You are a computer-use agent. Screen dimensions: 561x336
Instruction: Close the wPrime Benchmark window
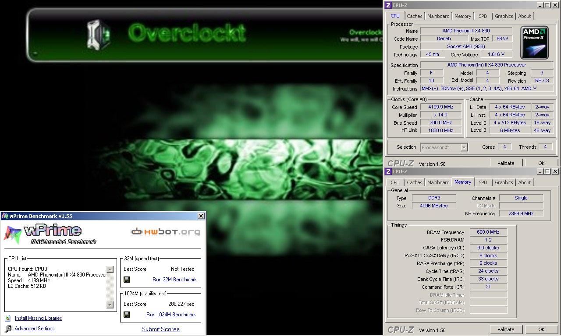(x=201, y=216)
